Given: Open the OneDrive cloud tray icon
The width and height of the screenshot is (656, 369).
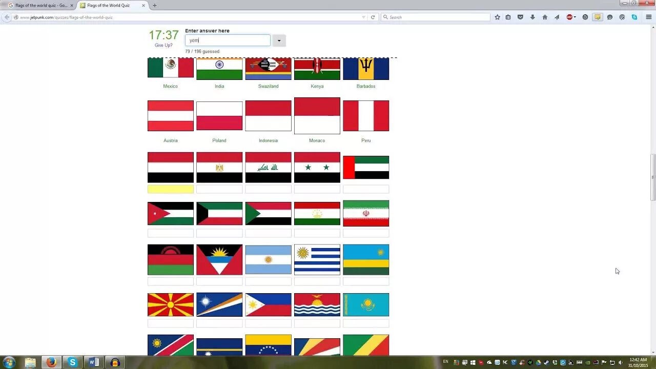Looking at the screenshot, I should point(489,362).
